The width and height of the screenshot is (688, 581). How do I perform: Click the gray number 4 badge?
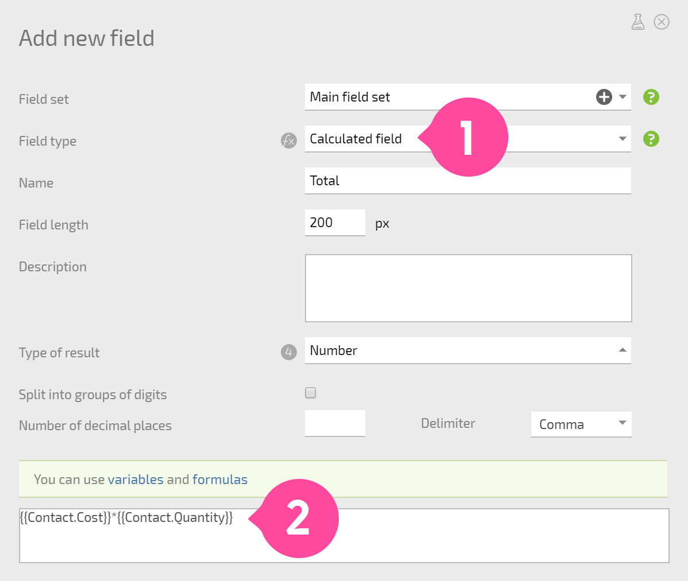[x=289, y=352]
